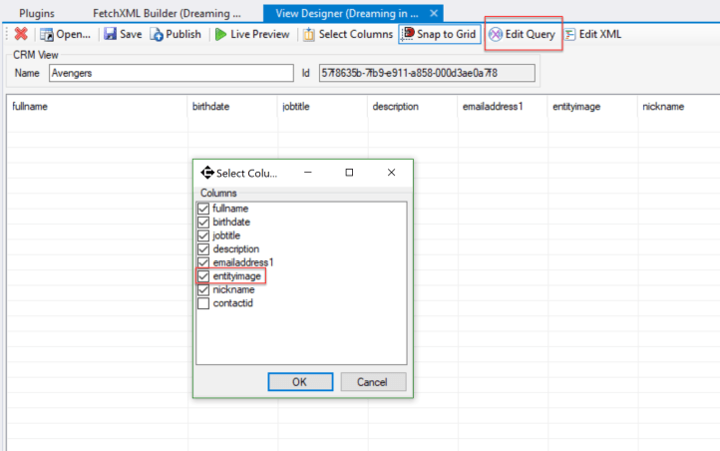Viewport: 720px width, 451px height.
Task: Click the view Name input field
Action: (x=170, y=73)
